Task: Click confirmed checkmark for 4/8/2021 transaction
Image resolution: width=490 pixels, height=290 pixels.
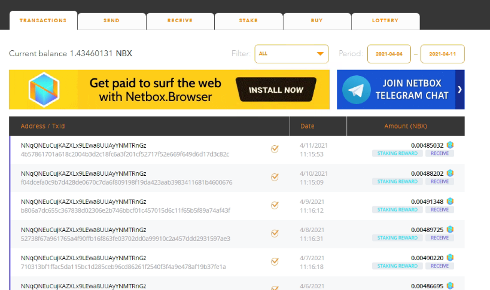Action: 275,233
